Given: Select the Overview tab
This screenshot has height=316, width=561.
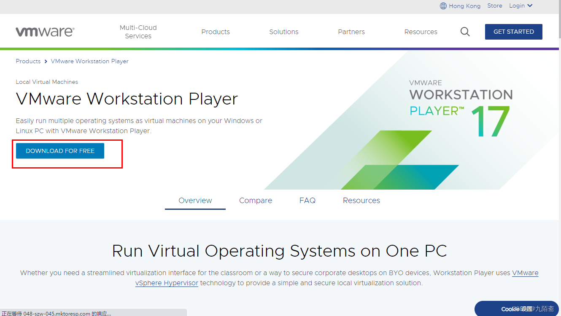Looking at the screenshot, I should (x=195, y=201).
